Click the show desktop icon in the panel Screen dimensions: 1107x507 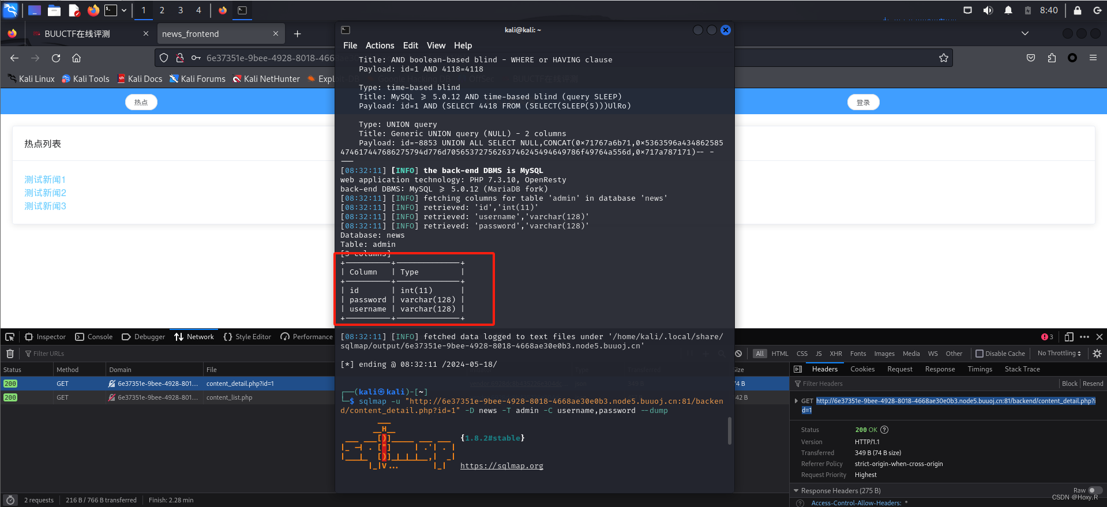tap(35, 10)
